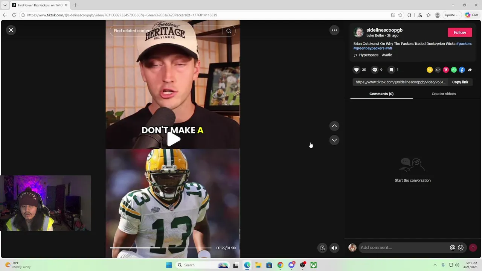Screen dimensions: 482x271
Task: Close the TikTok browser tab
Action: [66, 5]
